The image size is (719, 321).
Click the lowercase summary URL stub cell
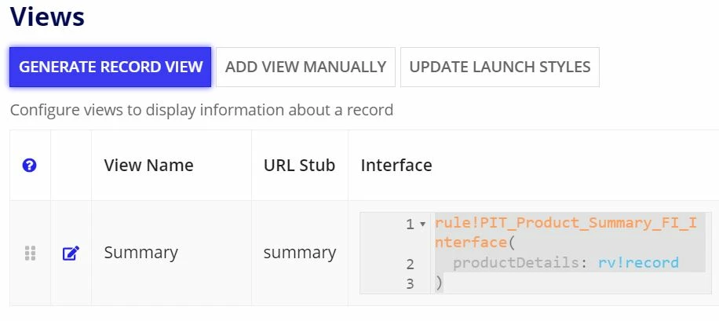[299, 253]
